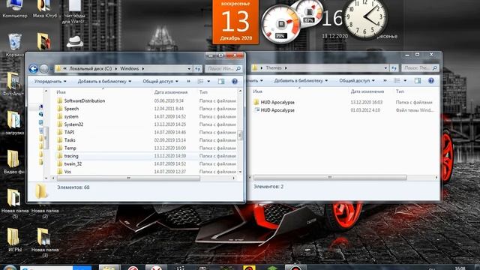Open Общий доступ menu in Windows folder

pos(160,82)
